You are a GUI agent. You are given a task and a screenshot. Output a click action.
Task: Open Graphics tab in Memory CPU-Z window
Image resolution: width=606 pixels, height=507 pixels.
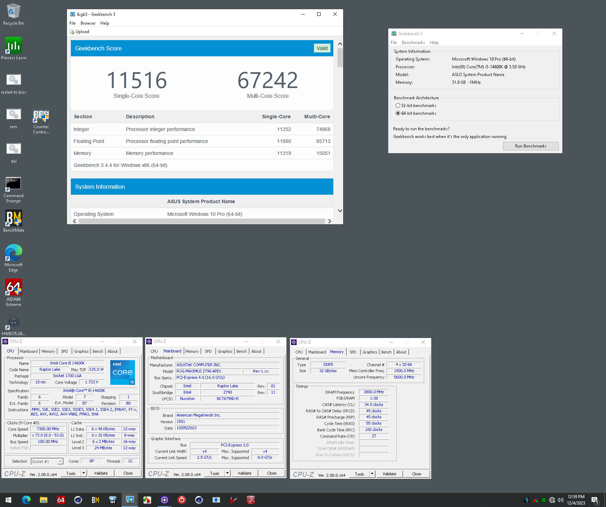click(370, 352)
